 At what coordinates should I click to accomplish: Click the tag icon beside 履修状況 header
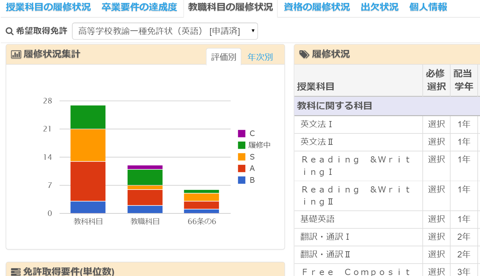pos(304,54)
